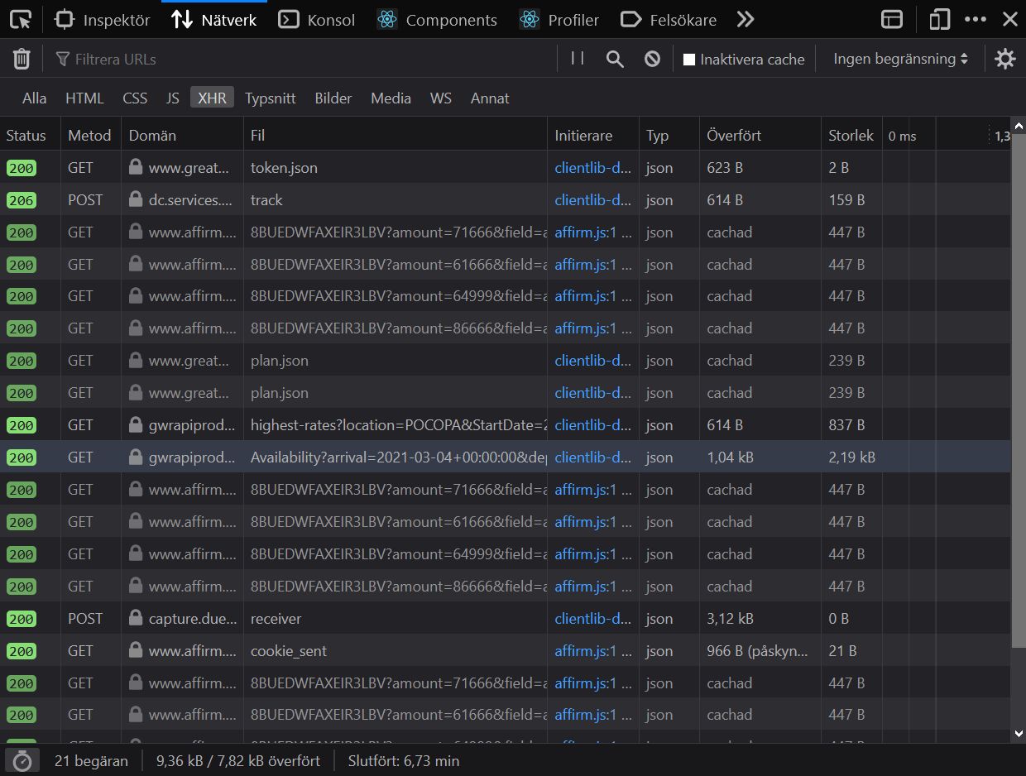Select the XHR filter toggle
The image size is (1026, 776).
click(212, 98)
